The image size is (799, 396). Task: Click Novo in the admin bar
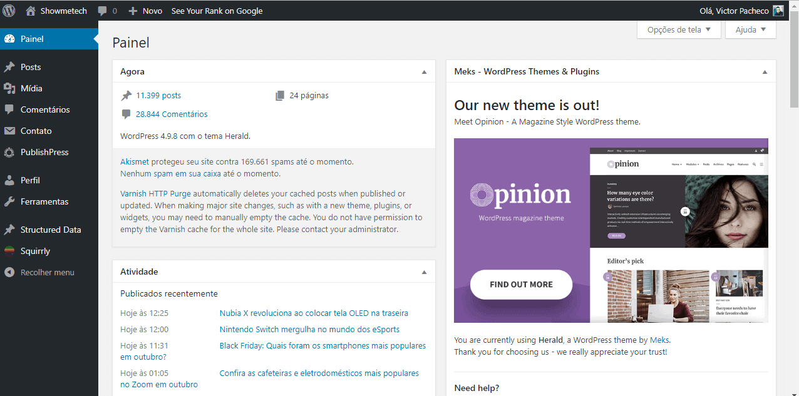[152, 11]
